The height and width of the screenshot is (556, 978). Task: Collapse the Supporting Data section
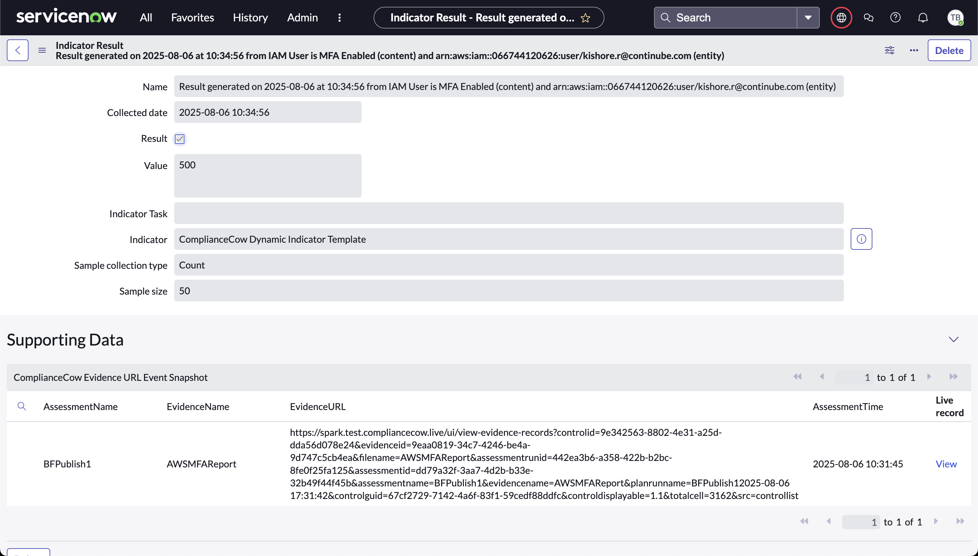click(954, 339)
